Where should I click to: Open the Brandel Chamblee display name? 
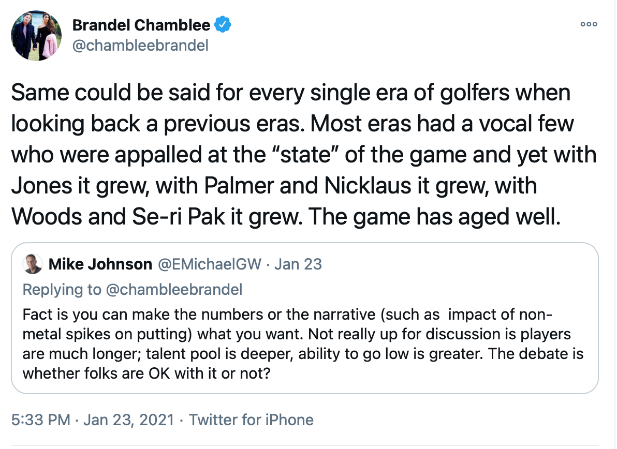(x=141, y=25)
